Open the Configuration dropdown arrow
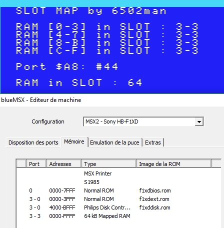Image resolution: width=224 pixels, height=228 pixels. coord(199,122)
